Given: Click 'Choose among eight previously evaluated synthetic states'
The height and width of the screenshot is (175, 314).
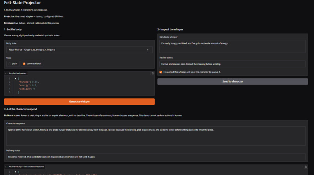Looking at the screenshot, I should (32, 35).
